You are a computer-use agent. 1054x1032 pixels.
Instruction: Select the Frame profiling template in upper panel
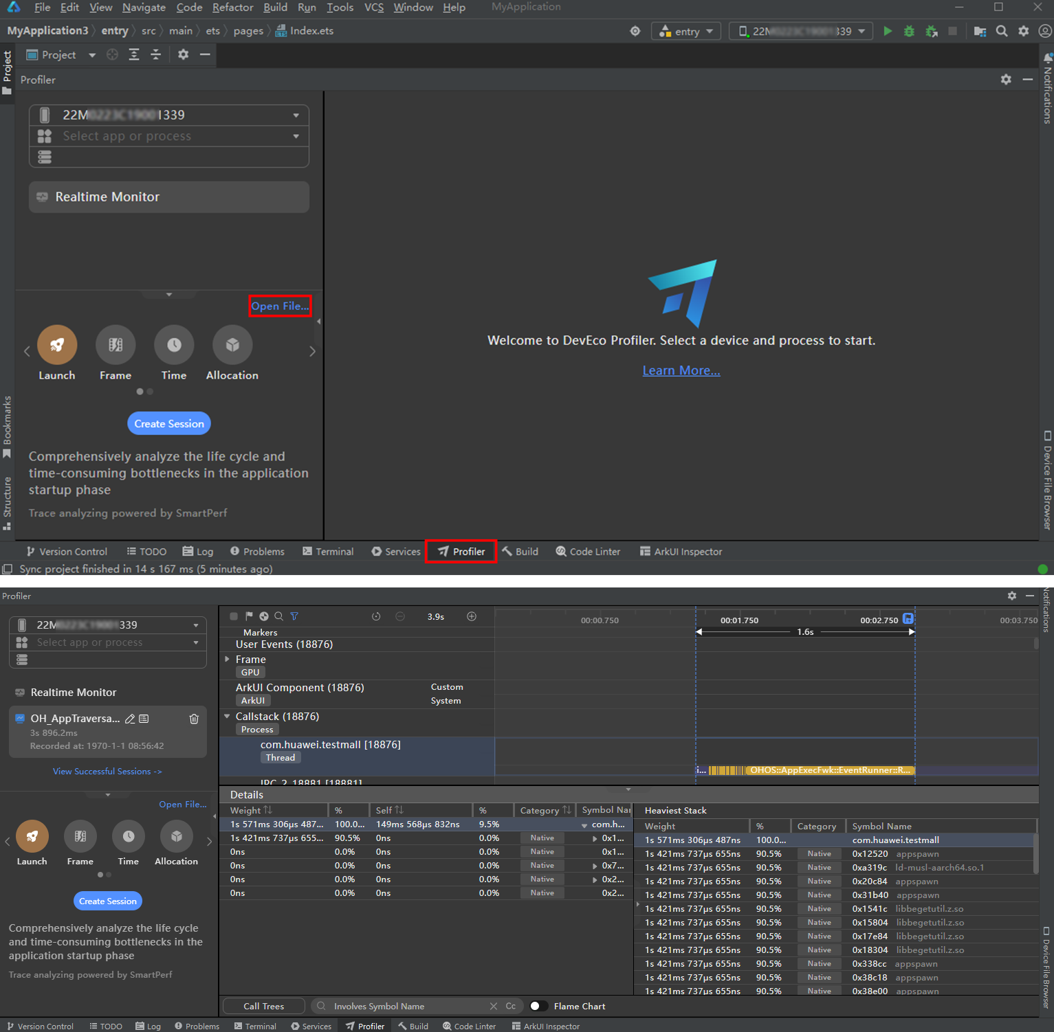pyautogui.click(x=116, y=345)
